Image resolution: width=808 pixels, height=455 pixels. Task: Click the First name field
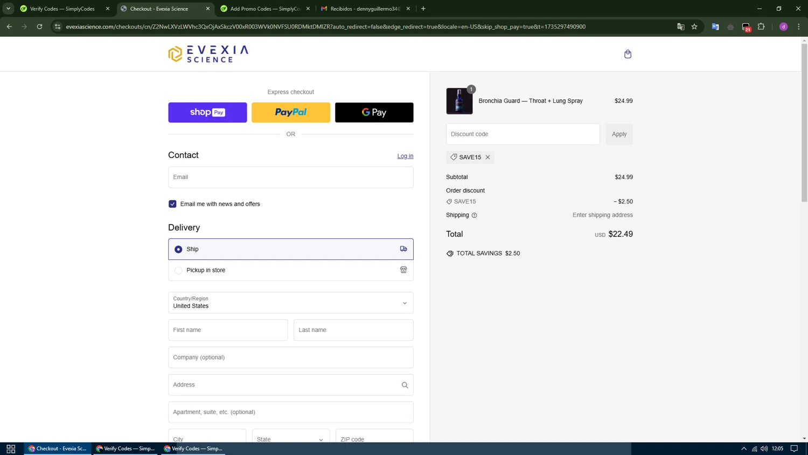pos(228,330)
